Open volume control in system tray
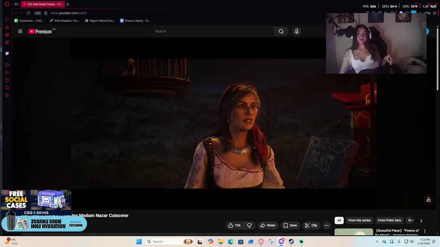Image resolution: width=440 pixels, height=247 pixels. click(412, 242)
